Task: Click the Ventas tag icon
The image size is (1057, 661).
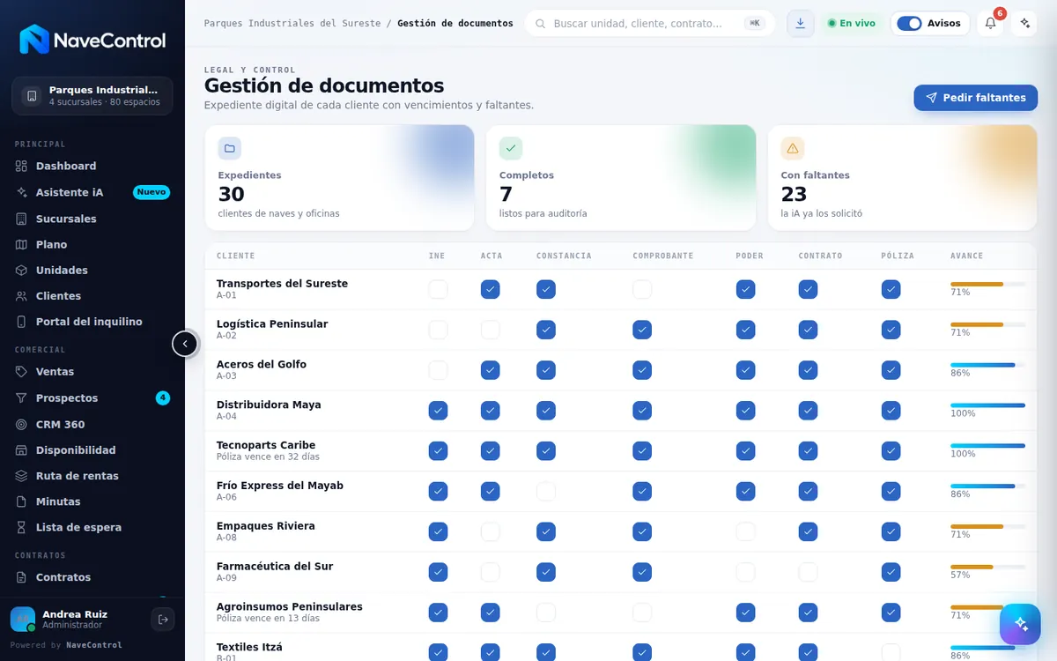Action: [22, 372]
